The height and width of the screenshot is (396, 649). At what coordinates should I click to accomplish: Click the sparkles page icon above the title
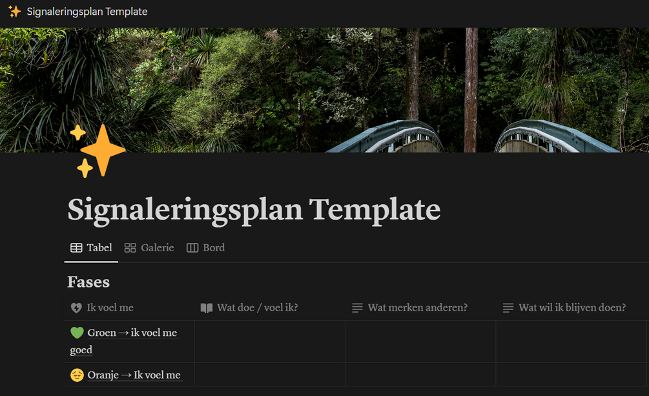(98, 151)
